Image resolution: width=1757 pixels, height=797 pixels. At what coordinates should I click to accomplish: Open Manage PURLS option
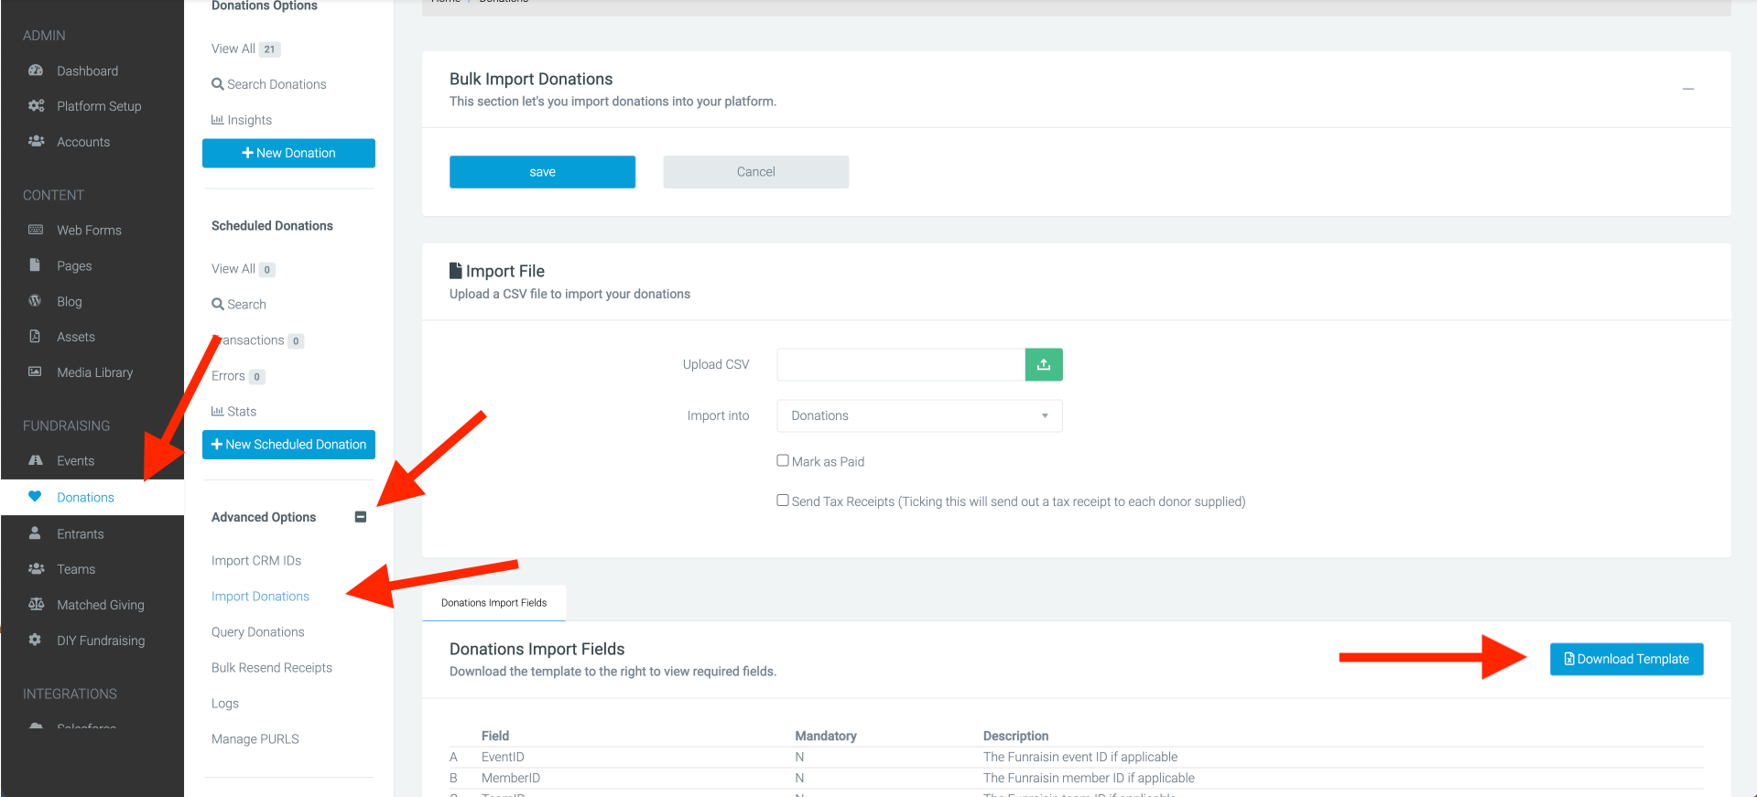click(x=255, y=739)
